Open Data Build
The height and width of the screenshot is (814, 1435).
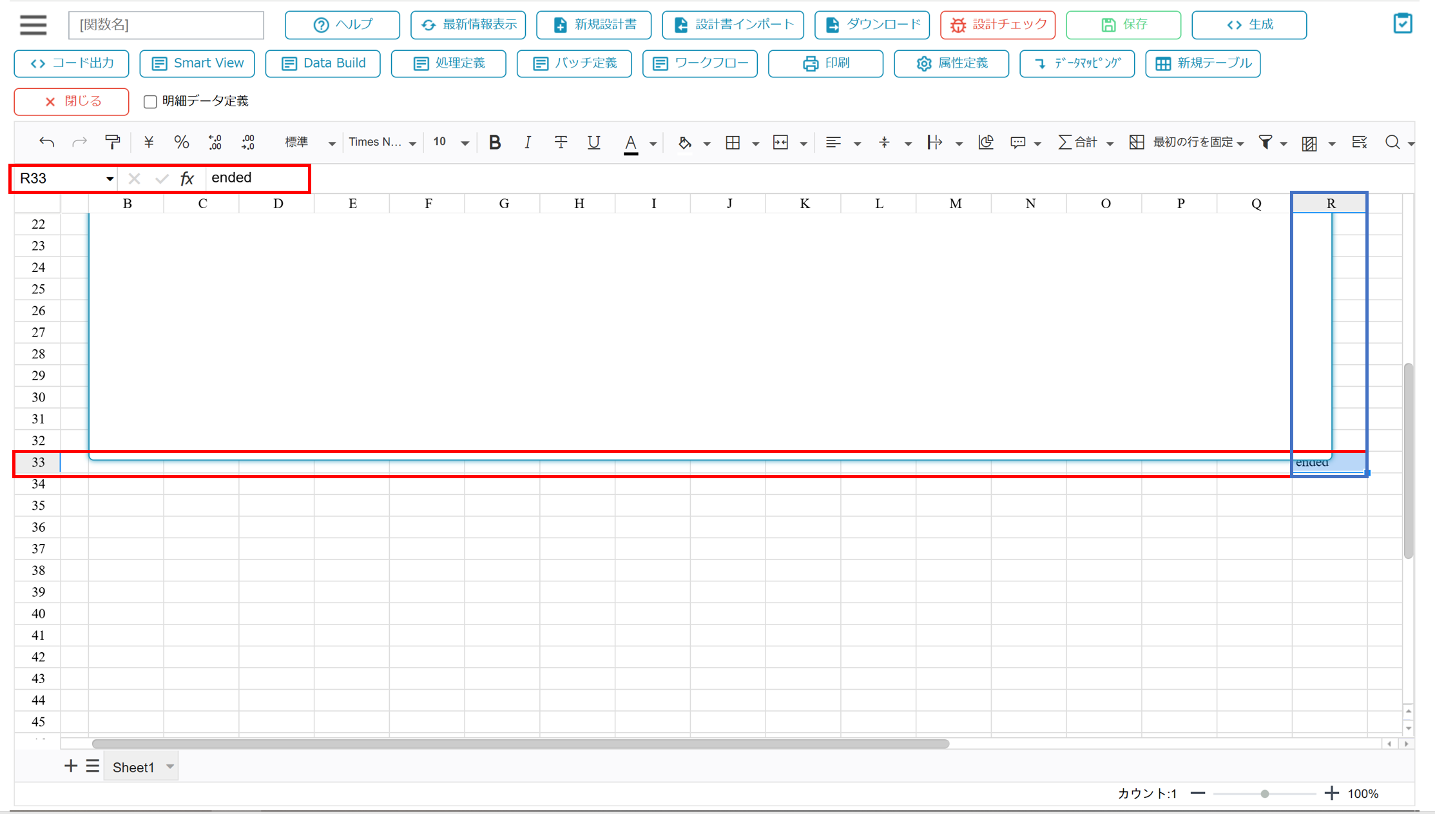[323, 63]
